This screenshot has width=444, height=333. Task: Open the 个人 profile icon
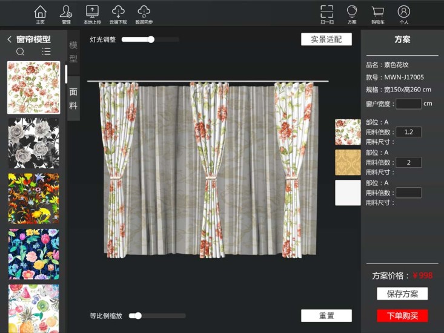point(404,13)
